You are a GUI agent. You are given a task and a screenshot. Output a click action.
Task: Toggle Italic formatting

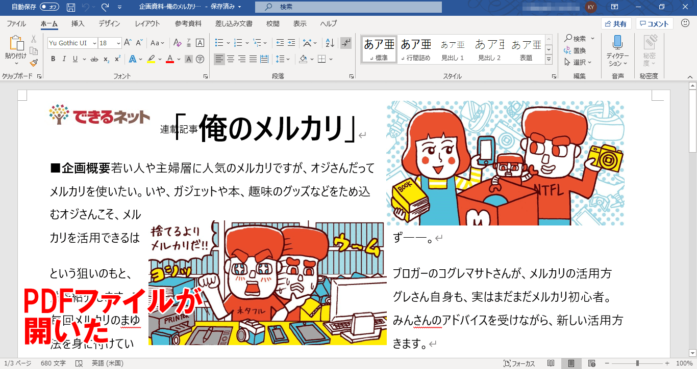64,59
